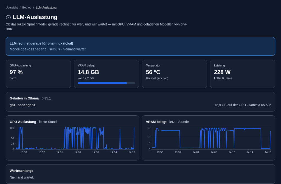Click 'gpt-oss:agent' in the status banner
281x184 pixels.
[x=33, y=49]
